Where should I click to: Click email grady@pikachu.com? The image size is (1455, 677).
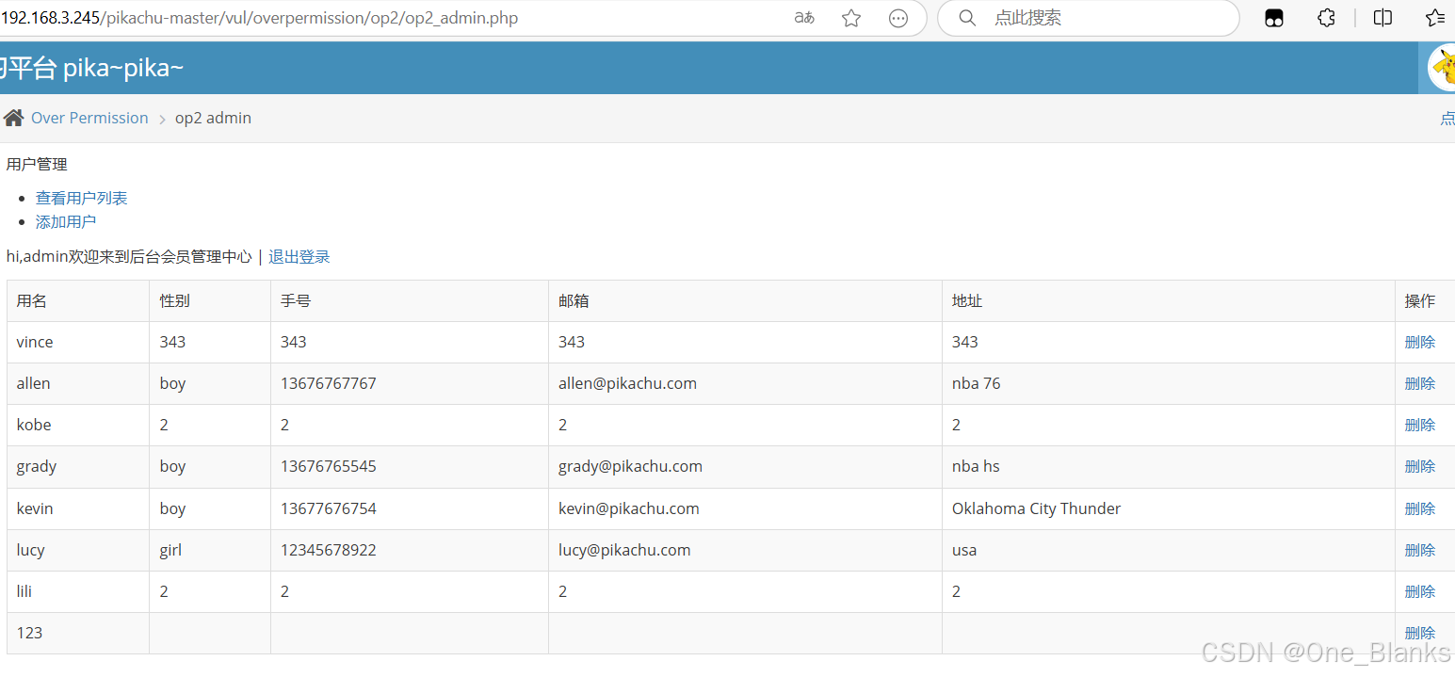[x=631, y=466]
